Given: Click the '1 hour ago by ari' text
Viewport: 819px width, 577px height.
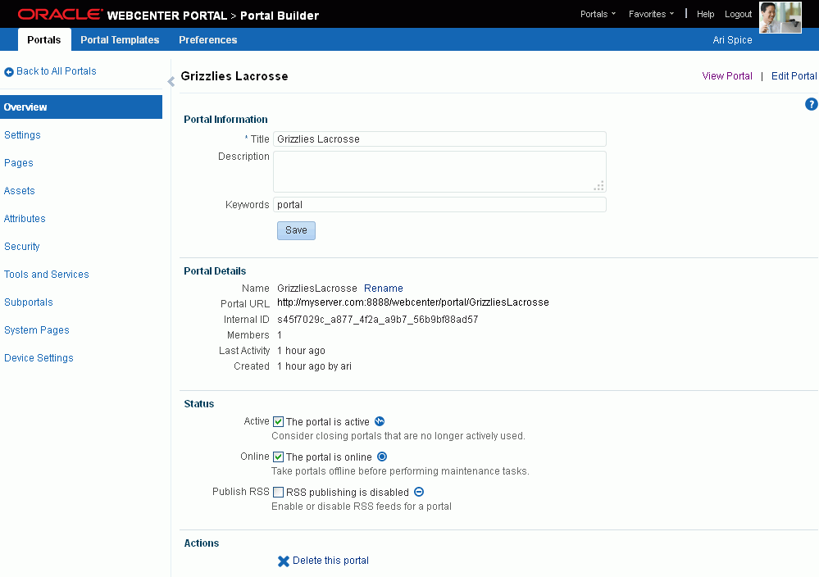Looking at the screenshot, I should [x=314, y=366].
